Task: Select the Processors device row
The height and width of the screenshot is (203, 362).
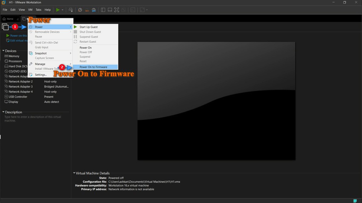Action: point(15,61)
